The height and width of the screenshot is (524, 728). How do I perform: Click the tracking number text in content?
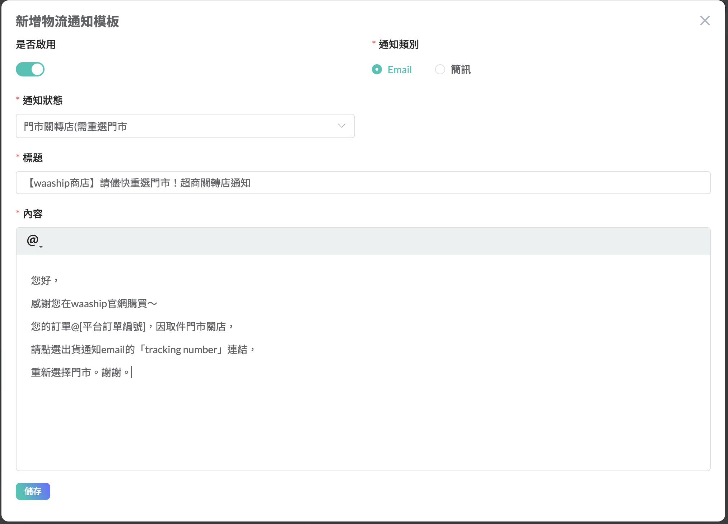(x=181, y=350)
